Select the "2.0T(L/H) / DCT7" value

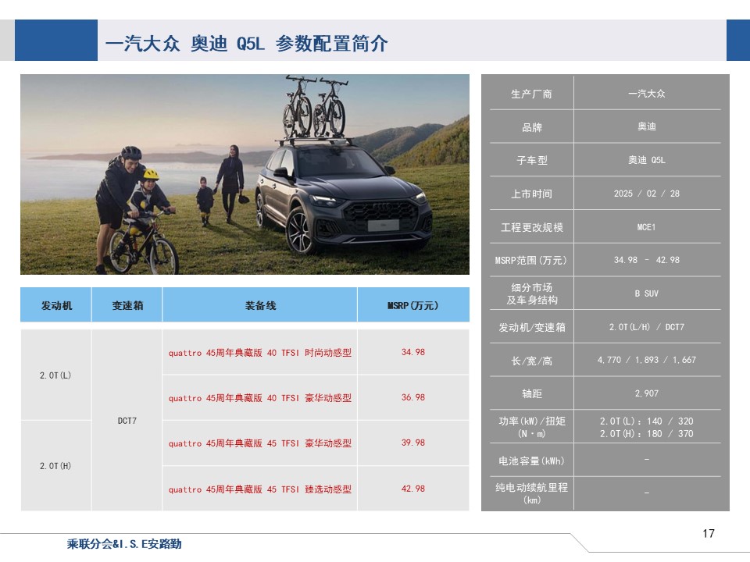(647, 327)
